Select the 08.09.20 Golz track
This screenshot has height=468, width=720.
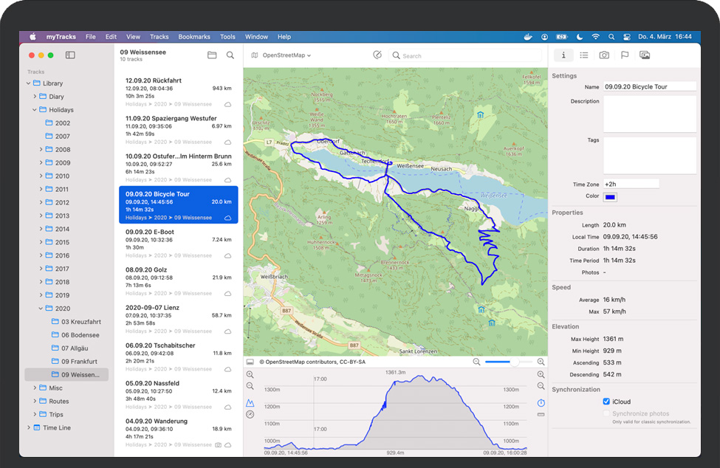[179, 281]
